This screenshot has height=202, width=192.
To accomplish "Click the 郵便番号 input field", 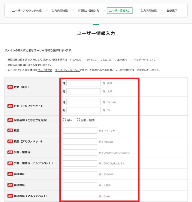I will pos(80,174).
